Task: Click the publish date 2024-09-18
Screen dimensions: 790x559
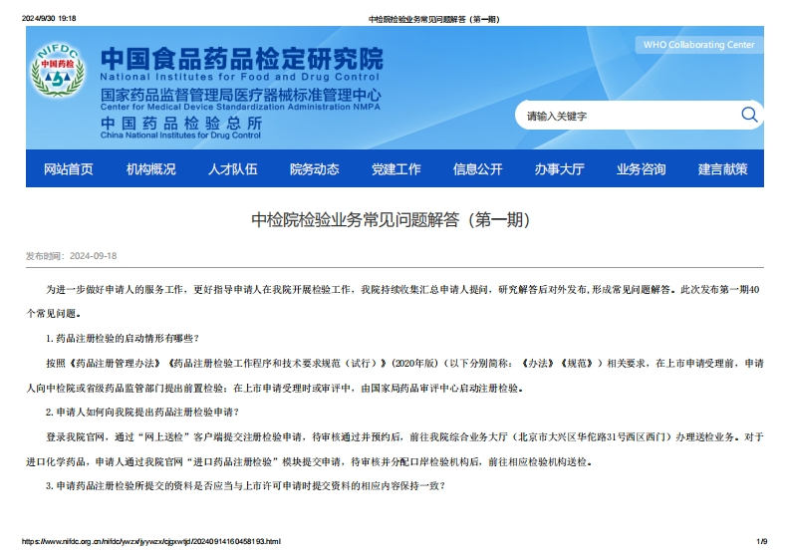Action: [94, 256]
